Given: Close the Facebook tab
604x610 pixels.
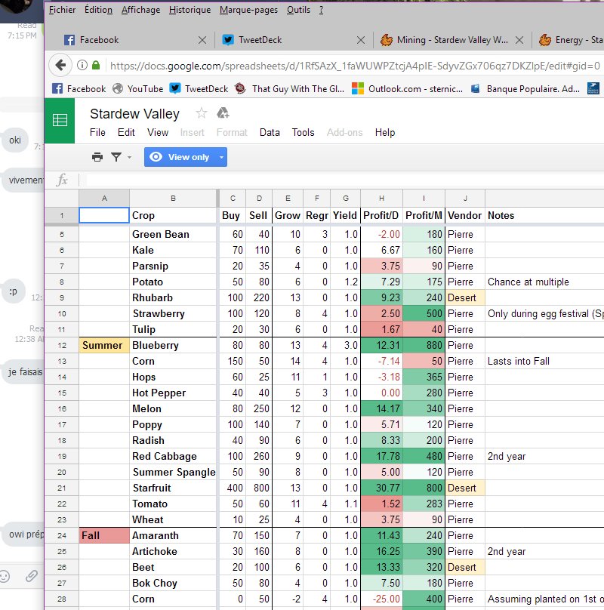Looking at the screenshot, I should pos(202,40).
